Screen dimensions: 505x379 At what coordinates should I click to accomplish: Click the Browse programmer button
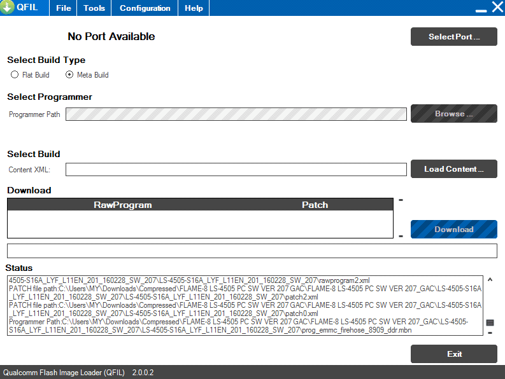tap(454, 114)
